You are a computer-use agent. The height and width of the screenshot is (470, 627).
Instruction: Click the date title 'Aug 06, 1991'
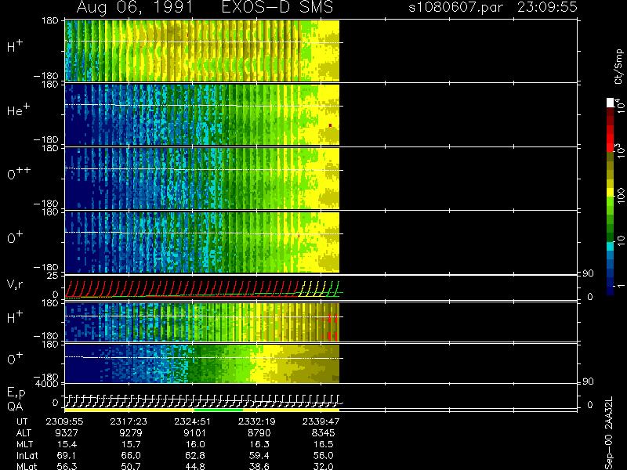tap(134, 7)
